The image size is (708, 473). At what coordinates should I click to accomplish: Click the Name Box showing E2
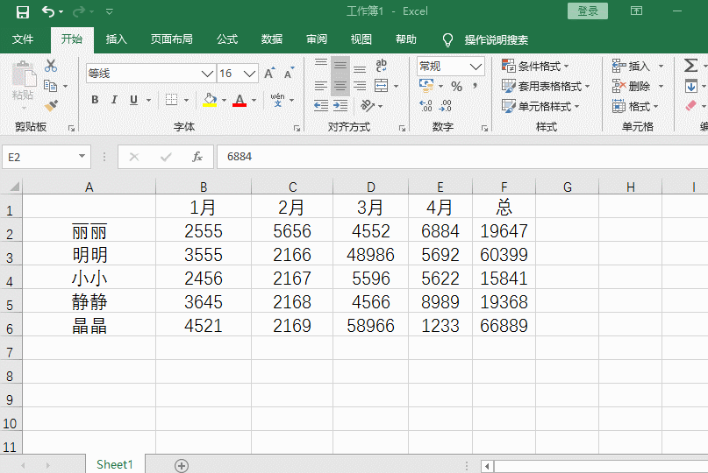[46, 157]
